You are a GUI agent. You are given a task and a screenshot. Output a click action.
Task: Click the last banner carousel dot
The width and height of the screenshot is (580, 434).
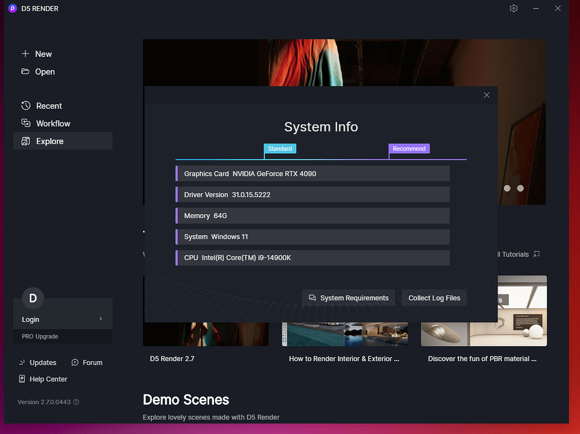(x=520, y=188)
